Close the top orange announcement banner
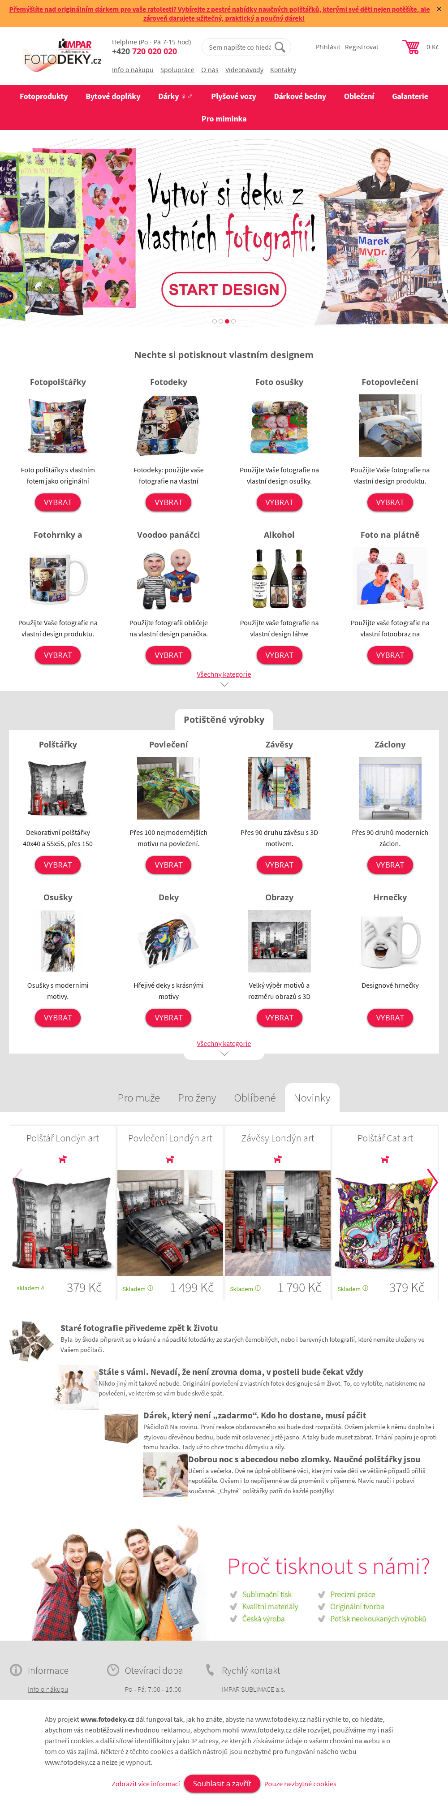The image size is (448, 1806). pyautogui.click(x=439, y=9)
